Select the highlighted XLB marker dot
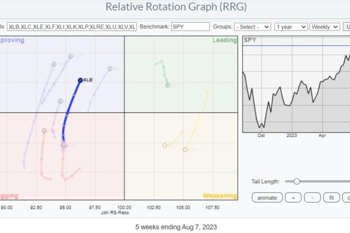Image resolution: width=350 pixels, height=233 pixels. pyautogui.click(x=80, y=80)
